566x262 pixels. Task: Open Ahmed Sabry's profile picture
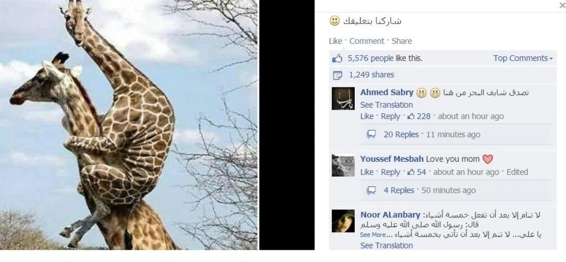(x=343, y=99)
